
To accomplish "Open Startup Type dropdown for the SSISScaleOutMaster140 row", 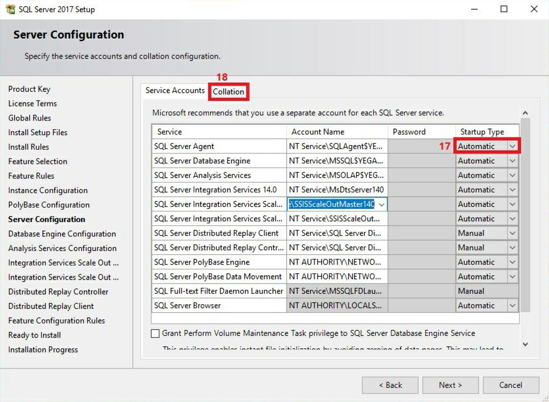I will point(512,204).
